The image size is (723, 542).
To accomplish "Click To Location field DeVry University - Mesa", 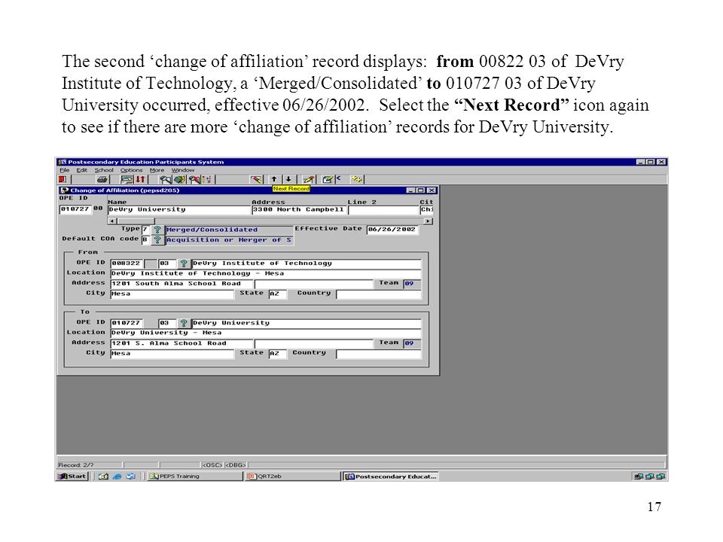I will [266, 333].
